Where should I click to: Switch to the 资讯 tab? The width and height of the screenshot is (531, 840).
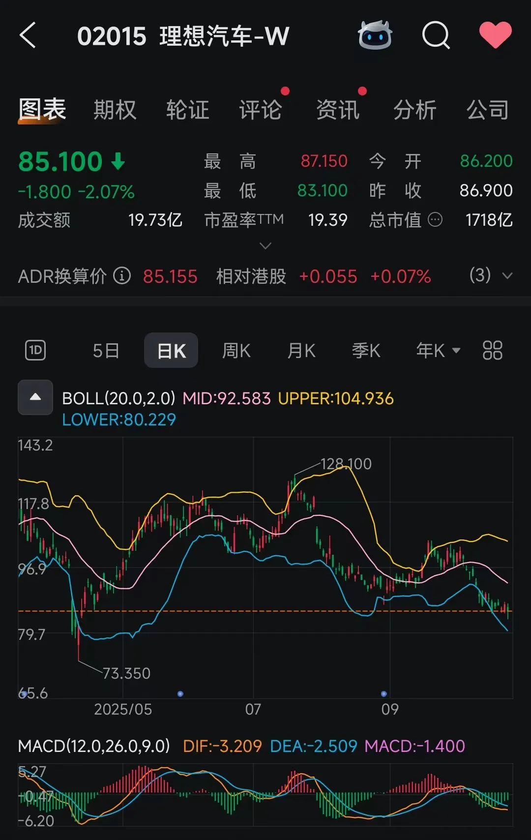338,109
